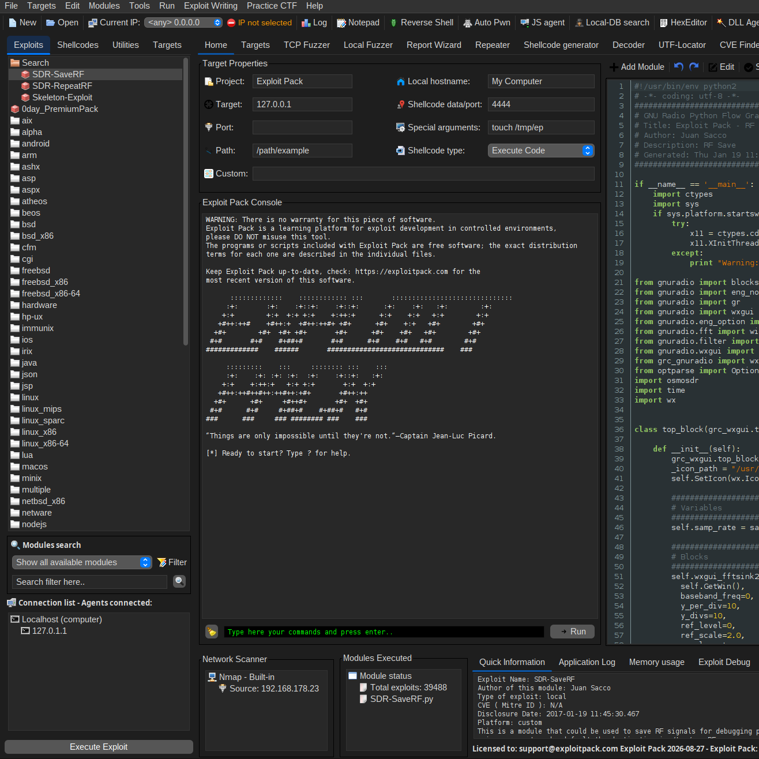Open the Current IP dropdown

tap(183, 22)
